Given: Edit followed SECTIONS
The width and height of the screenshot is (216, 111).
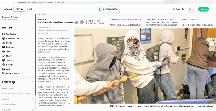Looking at the screenshot, I should click(33, 99).
